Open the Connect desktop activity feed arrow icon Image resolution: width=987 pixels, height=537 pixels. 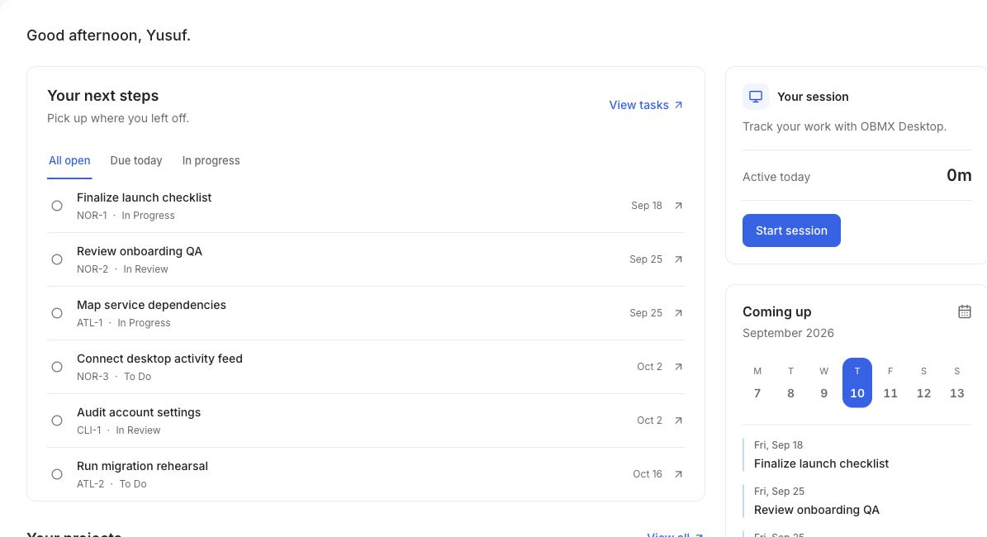[x=678, y=366]
